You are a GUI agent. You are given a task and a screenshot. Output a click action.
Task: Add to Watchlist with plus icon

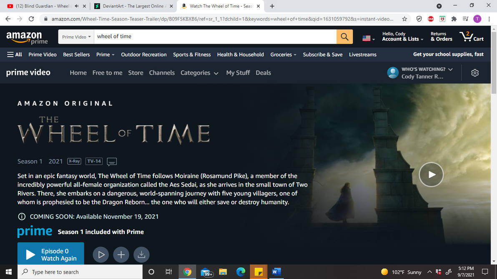pyautogui.click(x=121, y=254)
